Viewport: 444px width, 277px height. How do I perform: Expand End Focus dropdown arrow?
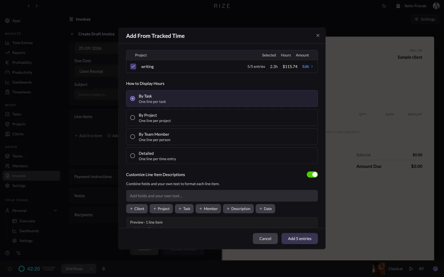pos(90,269)
